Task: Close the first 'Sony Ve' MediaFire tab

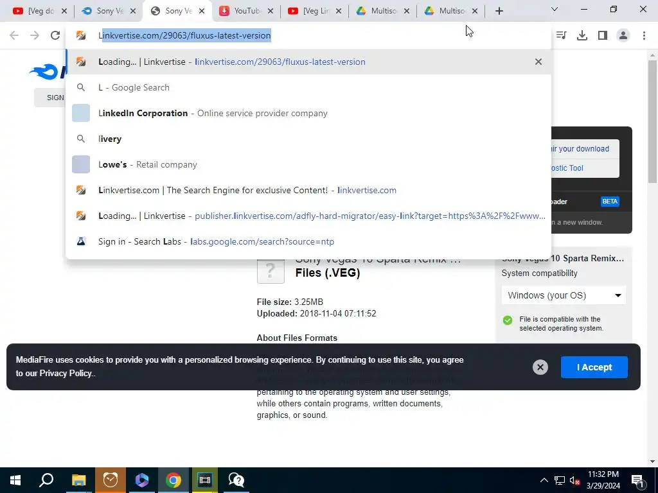Action: [x=133, y=12]
